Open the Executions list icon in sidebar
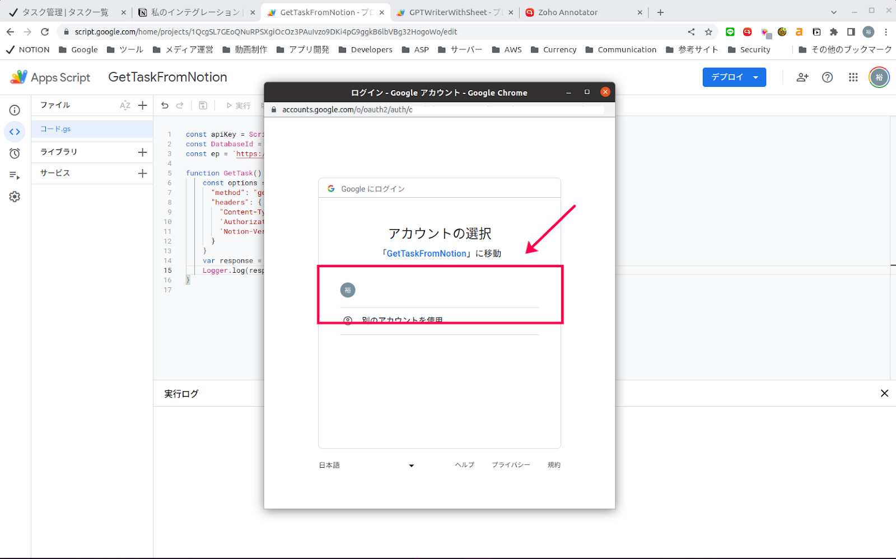Image resolution: width=896 pixels, height=559 pixels. (x=15, y=175)
